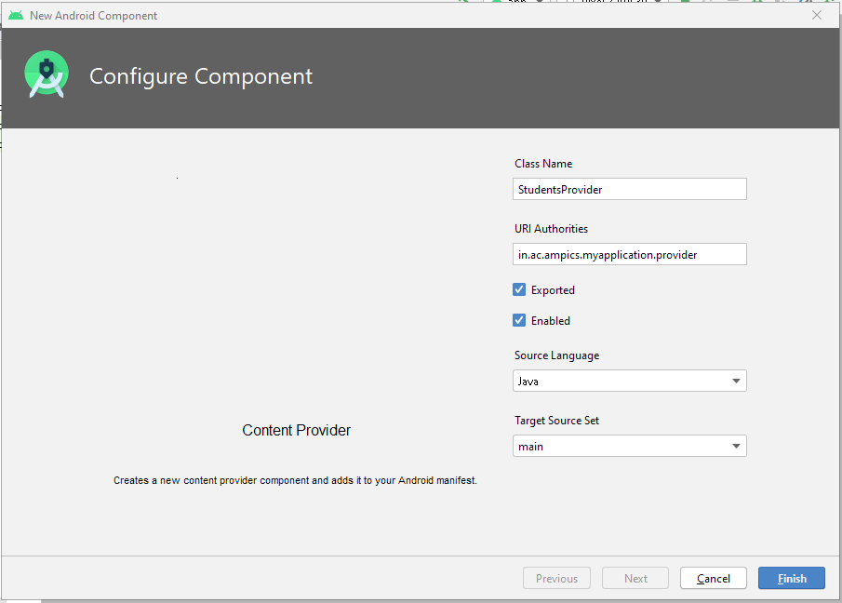Open the Source Language Java combo box
Screen dimensions: 842x603
(629, 381)
